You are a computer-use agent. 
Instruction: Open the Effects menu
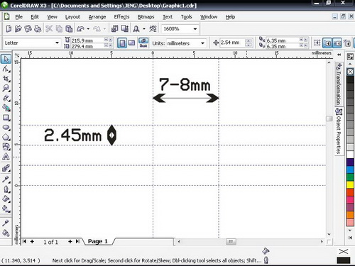[x=121, y=17]
